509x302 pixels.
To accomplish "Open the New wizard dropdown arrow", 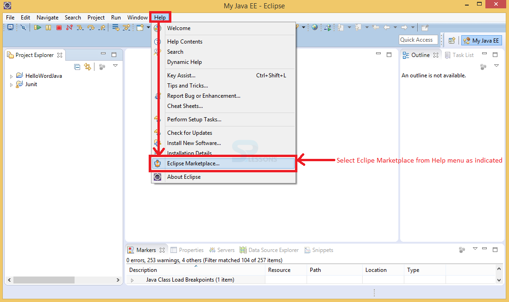I will point(148,28).
